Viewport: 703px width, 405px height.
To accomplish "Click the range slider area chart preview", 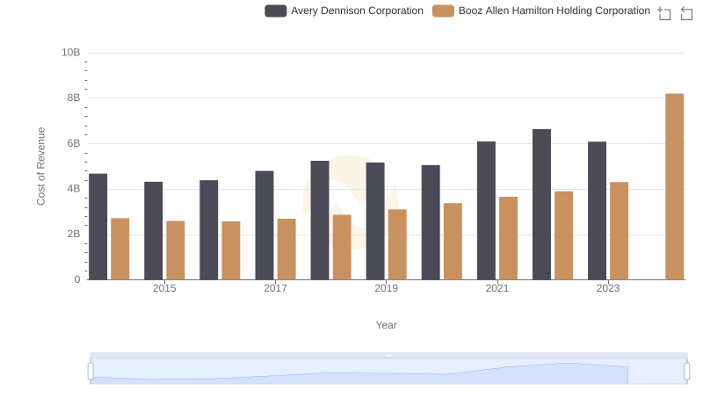I will [388, 372].
